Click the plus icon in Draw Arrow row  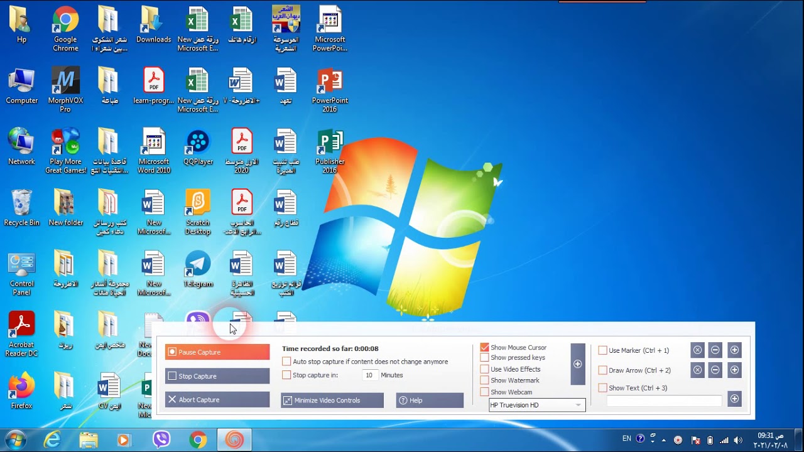point(734,370)
